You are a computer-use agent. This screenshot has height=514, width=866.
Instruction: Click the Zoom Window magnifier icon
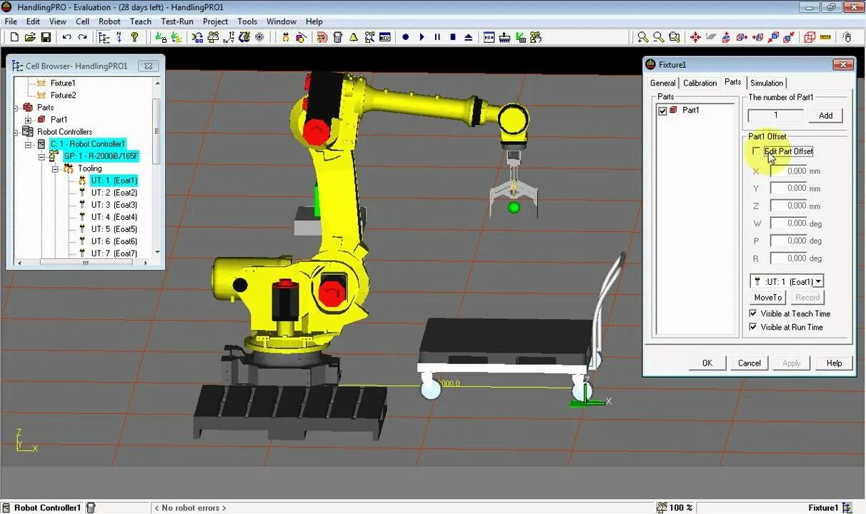pyautogui.click(x=674, y=37)
